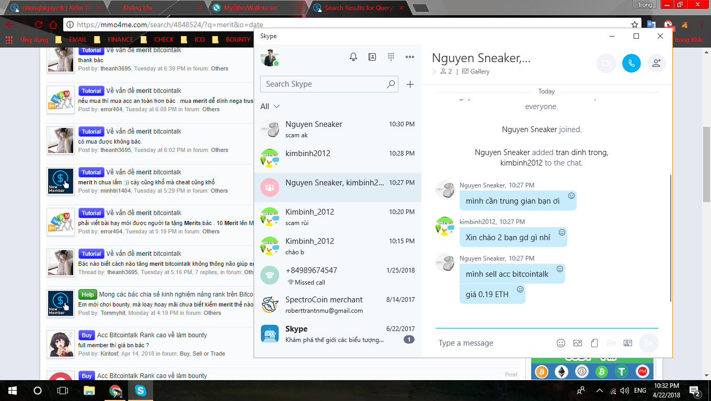The height and width of the screenshot is (401, 711).
Task: Open the Skype bot conversation from 6/22/2017
Action: [338, 334]
